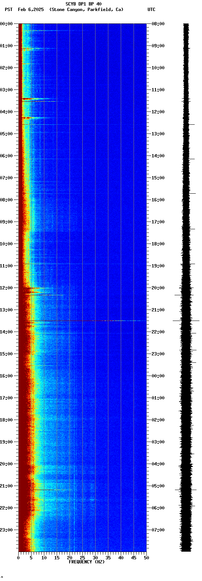
Task: Click the 'UTC' header label
Action: coord(151,10)
